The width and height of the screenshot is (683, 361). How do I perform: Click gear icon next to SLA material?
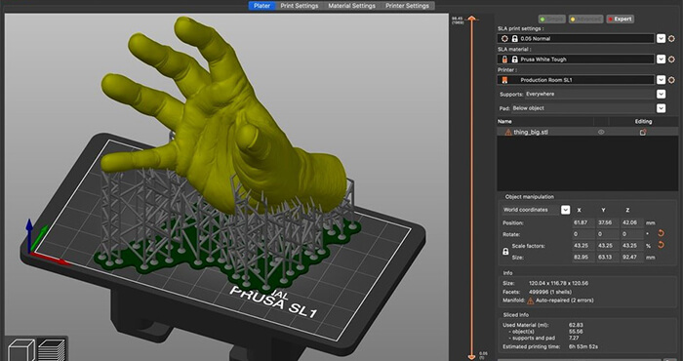pyautogui.click(x=671, y=60)
